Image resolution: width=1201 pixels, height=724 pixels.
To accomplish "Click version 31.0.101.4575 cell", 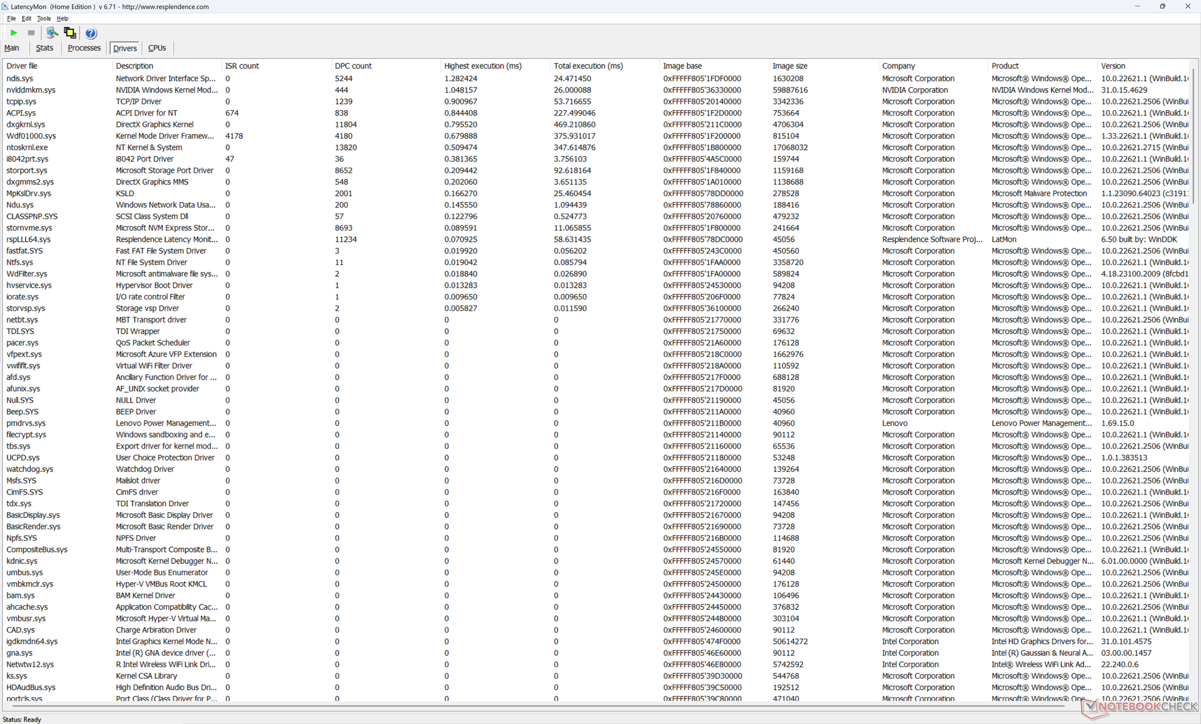I will (x=1127, y=641).
